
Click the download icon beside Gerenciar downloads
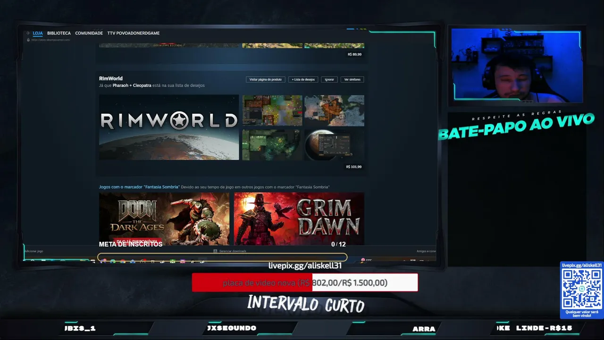pyautogui.click(x=215, y=251)
